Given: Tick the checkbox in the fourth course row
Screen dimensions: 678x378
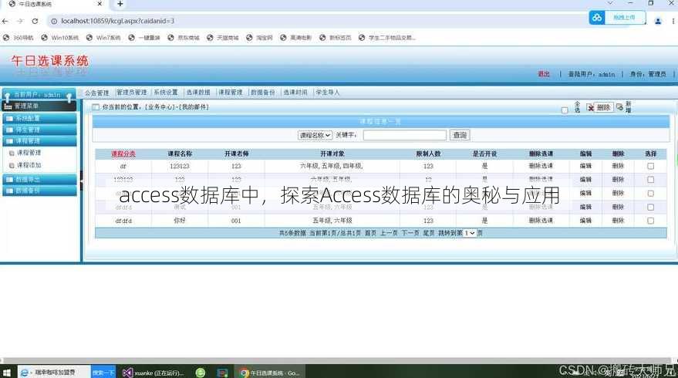Looking at the screenshot, I should pos(650,208).
